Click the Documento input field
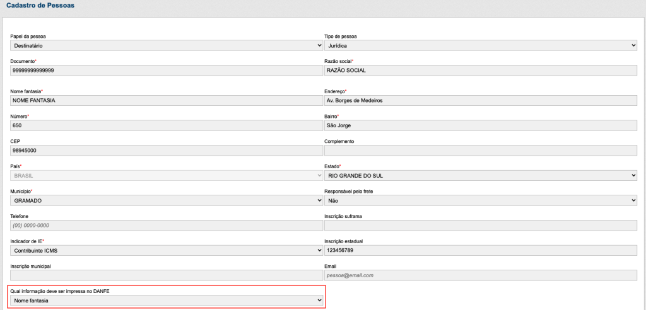The width and height of the screenshot is (646, 310). [x=167, y=70]
